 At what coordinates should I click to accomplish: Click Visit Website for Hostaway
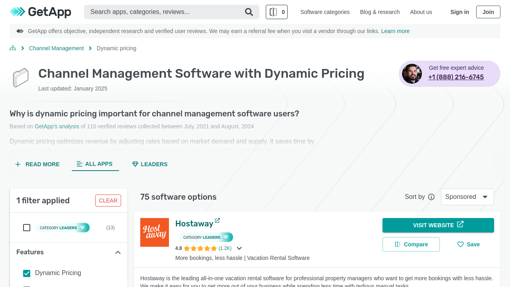tap(438, 225)
